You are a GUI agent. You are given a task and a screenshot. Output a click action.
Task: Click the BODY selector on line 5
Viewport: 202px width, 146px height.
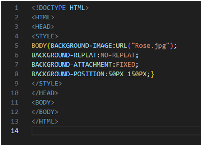point(39,46)
